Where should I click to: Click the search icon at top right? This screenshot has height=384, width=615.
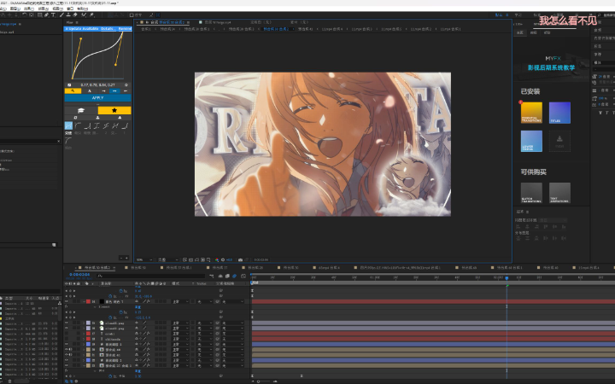599,15
